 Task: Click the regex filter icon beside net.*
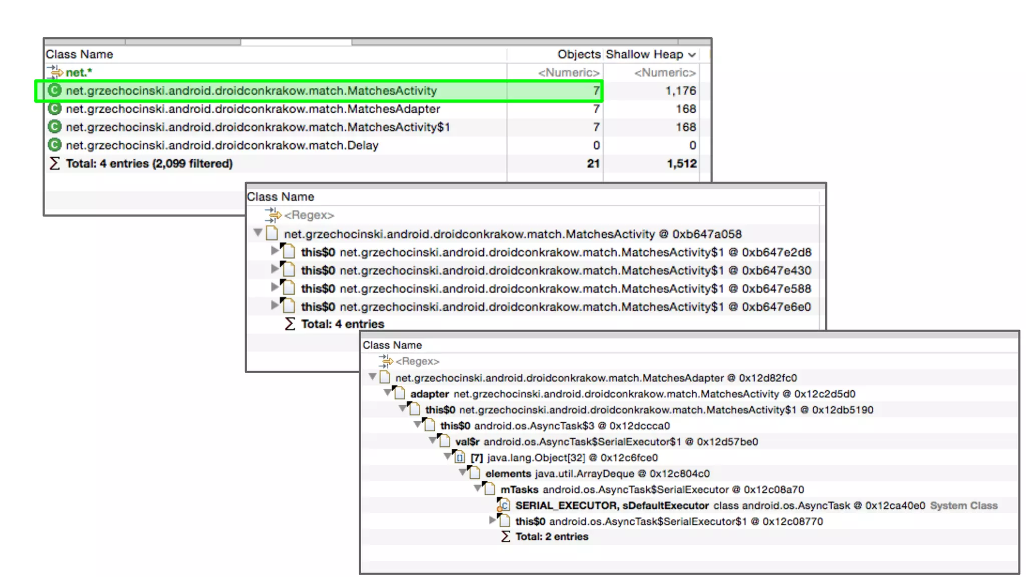pyautogui.click(x=54, y=72)
